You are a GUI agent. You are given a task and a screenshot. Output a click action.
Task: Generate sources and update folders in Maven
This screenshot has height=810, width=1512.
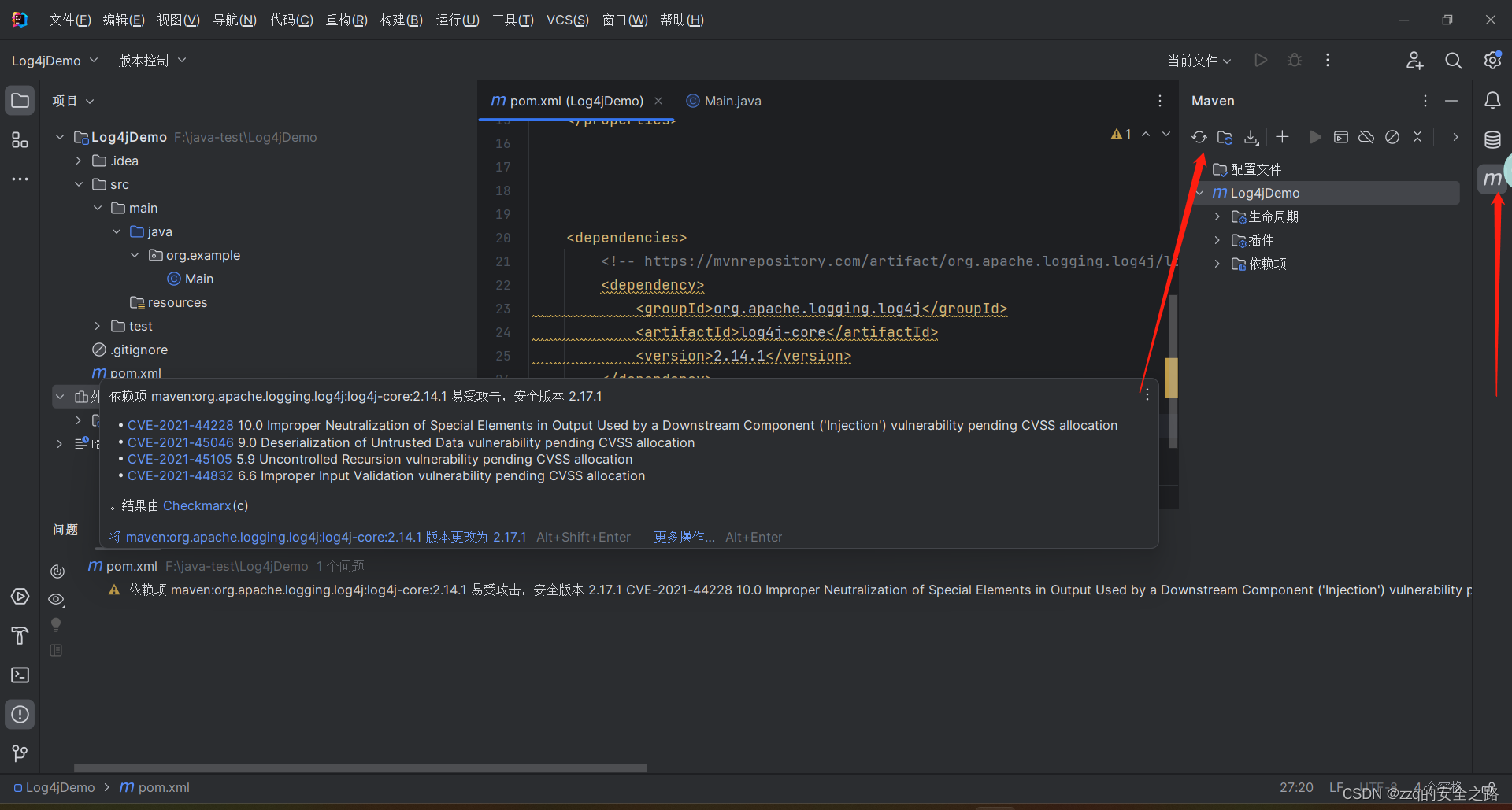click(1225, 137)
